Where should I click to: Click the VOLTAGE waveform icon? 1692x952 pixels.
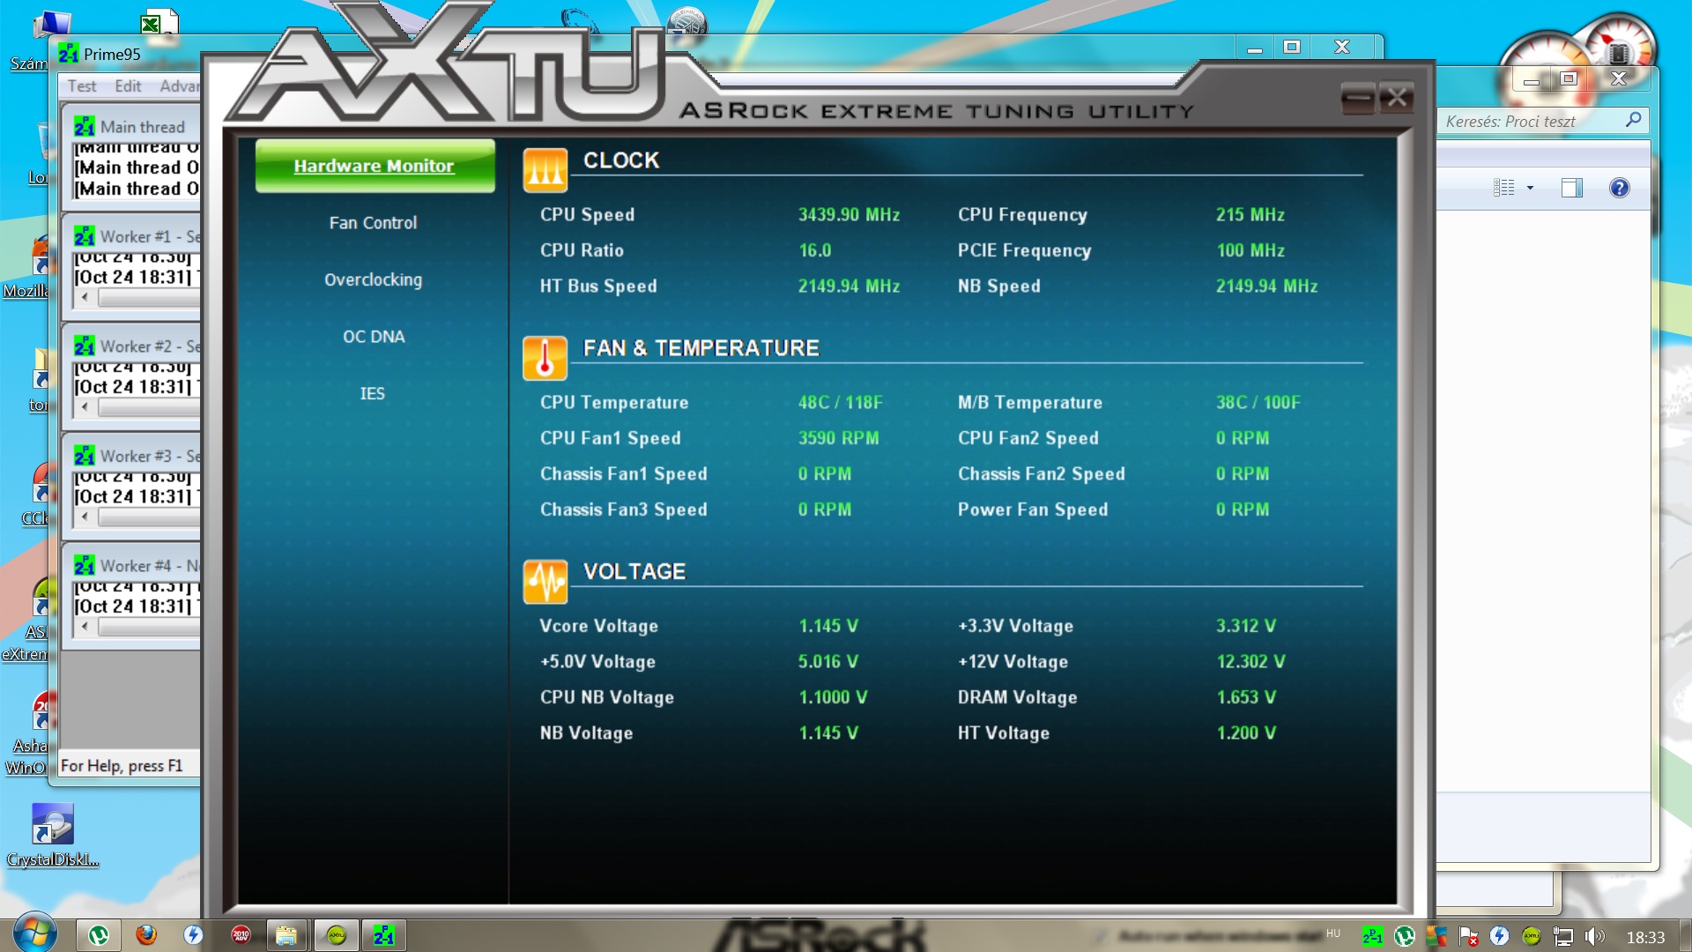[x=545, y=582]
